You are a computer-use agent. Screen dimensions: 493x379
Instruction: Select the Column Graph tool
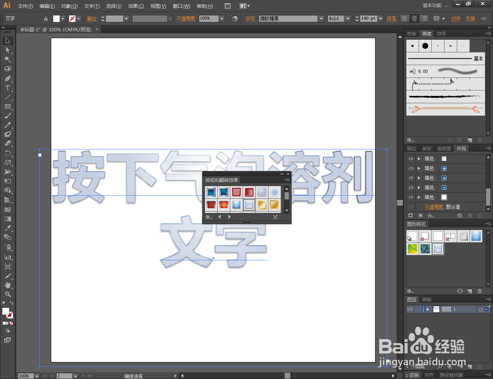[x=8, y=257]
